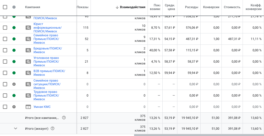
Task: Click paused status icon for Семейное право ситуации
Action: click(x=14, y=84)
